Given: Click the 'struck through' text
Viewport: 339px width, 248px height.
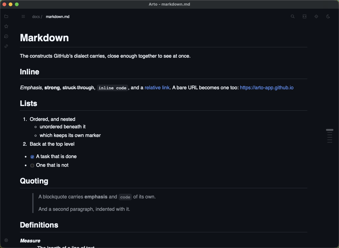Looking at the screenshot, I should 78,88.
